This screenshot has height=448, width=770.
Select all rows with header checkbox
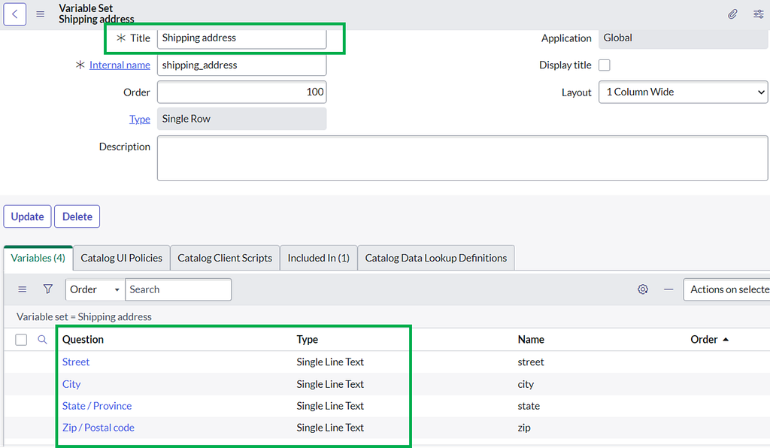(21, 340)
